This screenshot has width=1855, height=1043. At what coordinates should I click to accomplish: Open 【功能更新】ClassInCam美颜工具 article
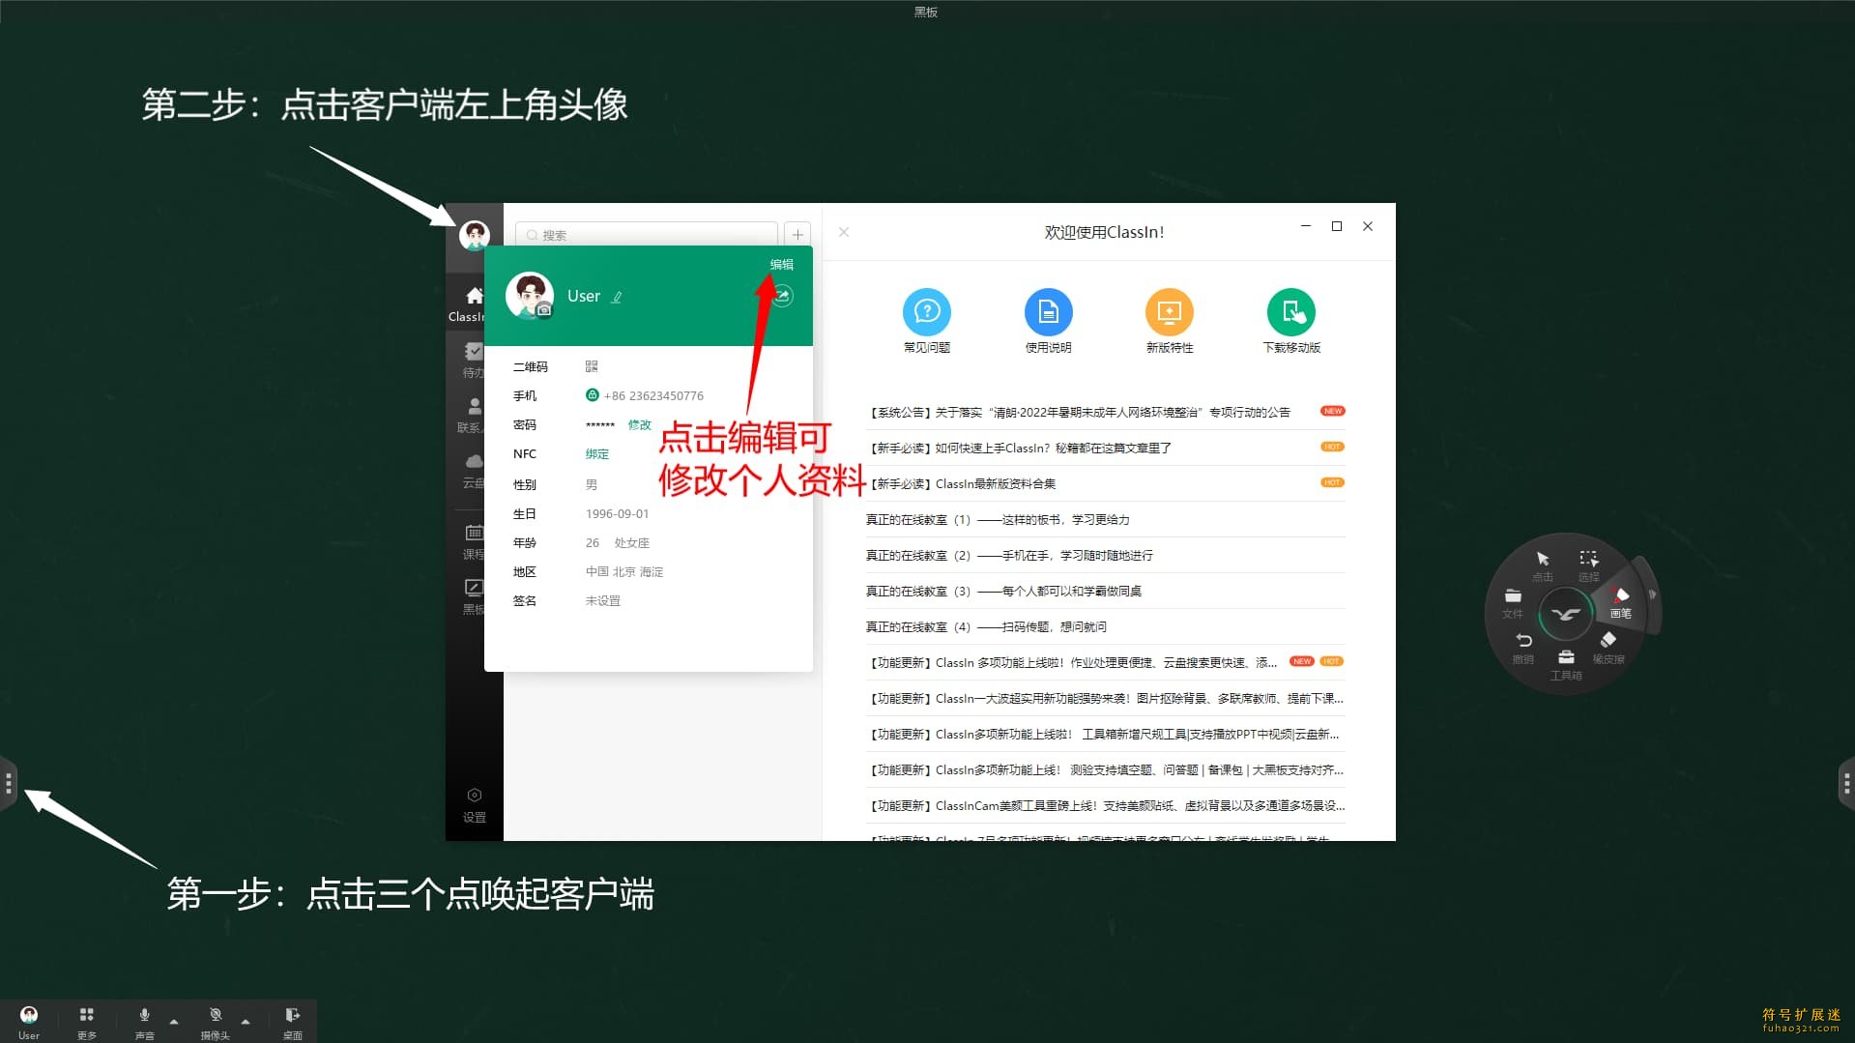[1104, 805]
